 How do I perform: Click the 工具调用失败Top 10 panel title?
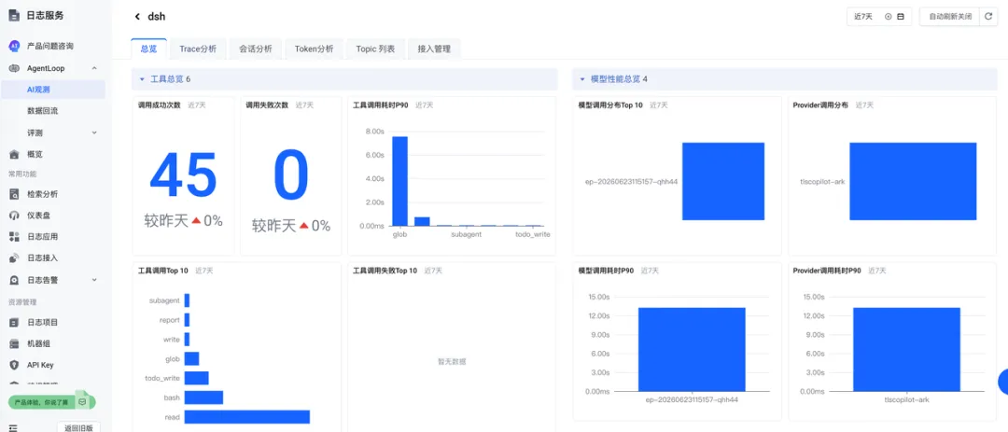(385, 271)
